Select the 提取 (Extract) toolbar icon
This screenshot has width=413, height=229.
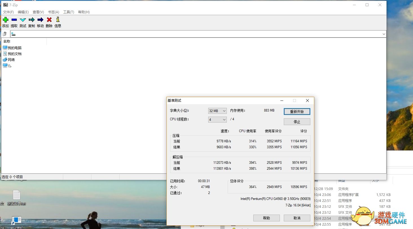click(x=14, y=20)
